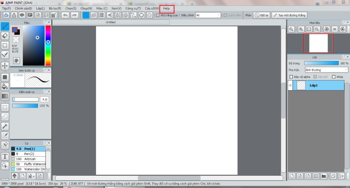Image resolution: width=350 pixels, height=188 pixels.
Task: Rotate canvas left in Navigator panel
Action: [326, 29]
